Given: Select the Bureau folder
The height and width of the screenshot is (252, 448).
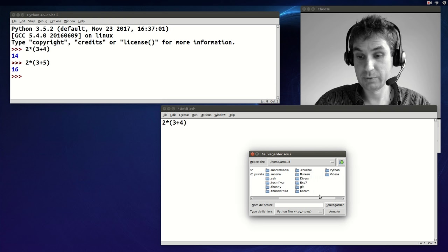Looking at the screenshot, I should pos(303,174).
